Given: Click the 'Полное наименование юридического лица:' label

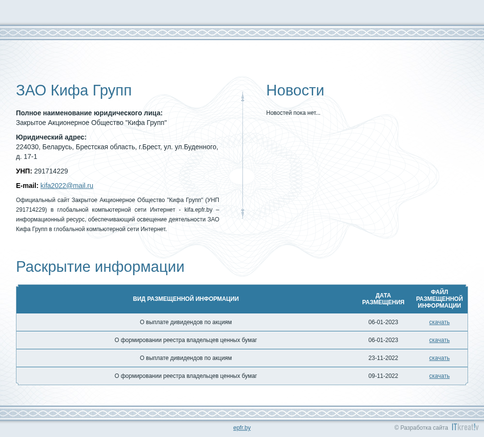Looking at the screenshot, I should (x=89, y=113).
